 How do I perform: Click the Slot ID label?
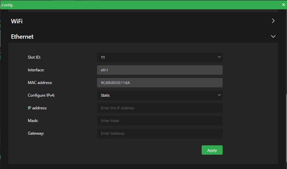[34, 57]
